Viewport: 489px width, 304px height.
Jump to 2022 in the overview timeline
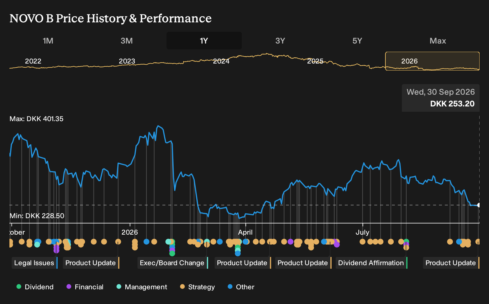[x=33, y=61]
